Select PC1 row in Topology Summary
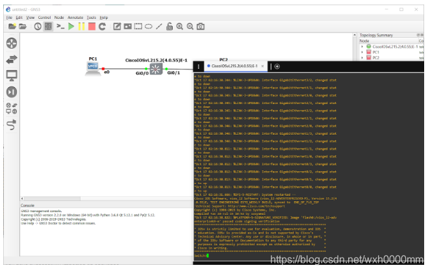 [x=391, y=52]
